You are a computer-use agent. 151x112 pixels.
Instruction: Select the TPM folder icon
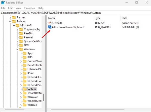(21, 45)
